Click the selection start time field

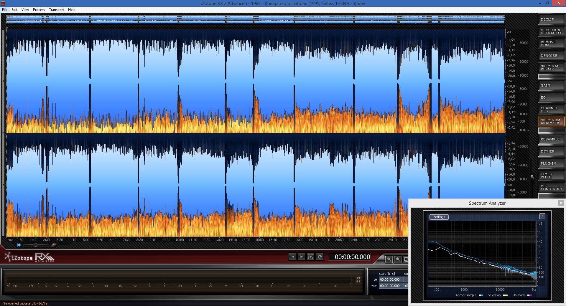tap(391, 279)
